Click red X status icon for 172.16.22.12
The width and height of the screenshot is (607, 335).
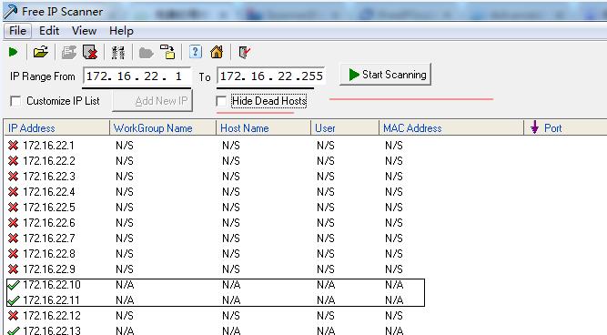(x=13, y=316)
